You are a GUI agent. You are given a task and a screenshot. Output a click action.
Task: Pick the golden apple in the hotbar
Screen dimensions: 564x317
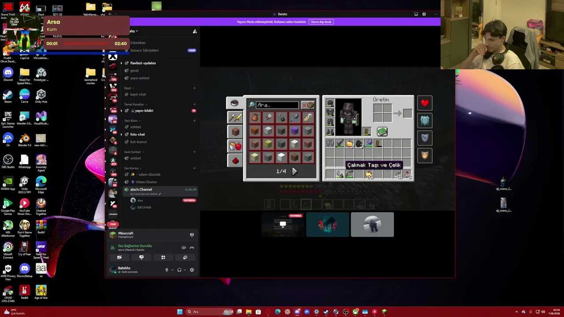pyautogui.click(x=368, y=175)
